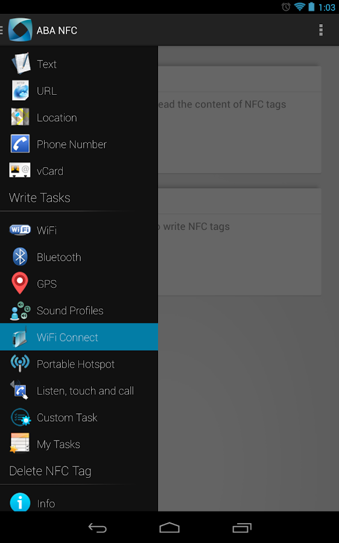Open the Text tag writer icon
This screenshot has height=543, width=339.
21,63
